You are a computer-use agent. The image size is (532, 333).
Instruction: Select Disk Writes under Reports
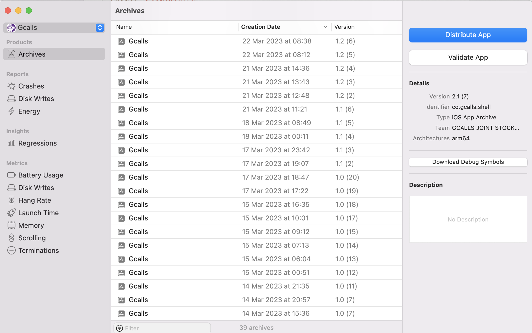36,99
